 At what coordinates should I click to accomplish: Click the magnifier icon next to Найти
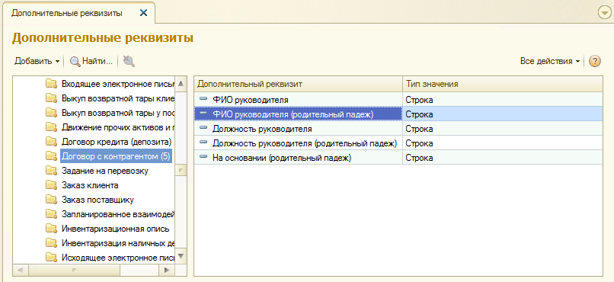point(75,62)
